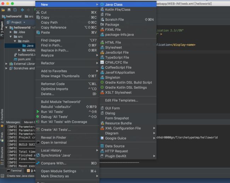Click the XSLT Stylesheet icon
230x183 pixels.
(102, 93)
